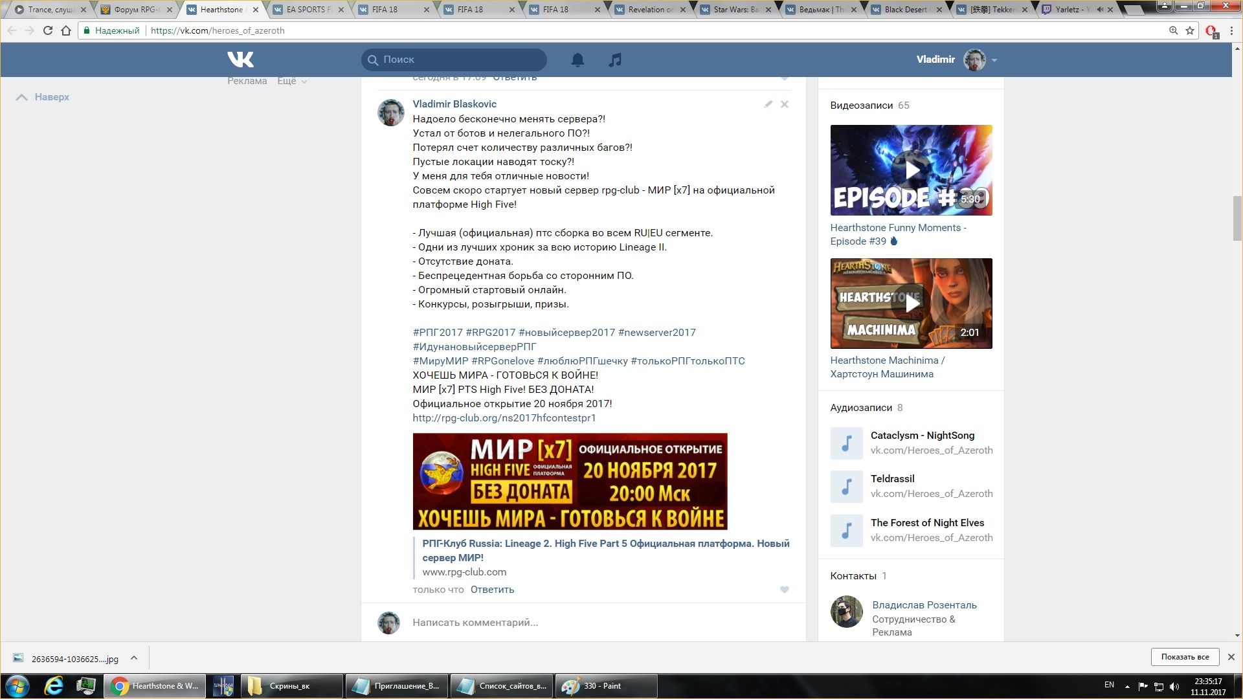The width and height of the screenshot is (1243, 699).
Task: Open the notifications bell icon
Action: 577,60
